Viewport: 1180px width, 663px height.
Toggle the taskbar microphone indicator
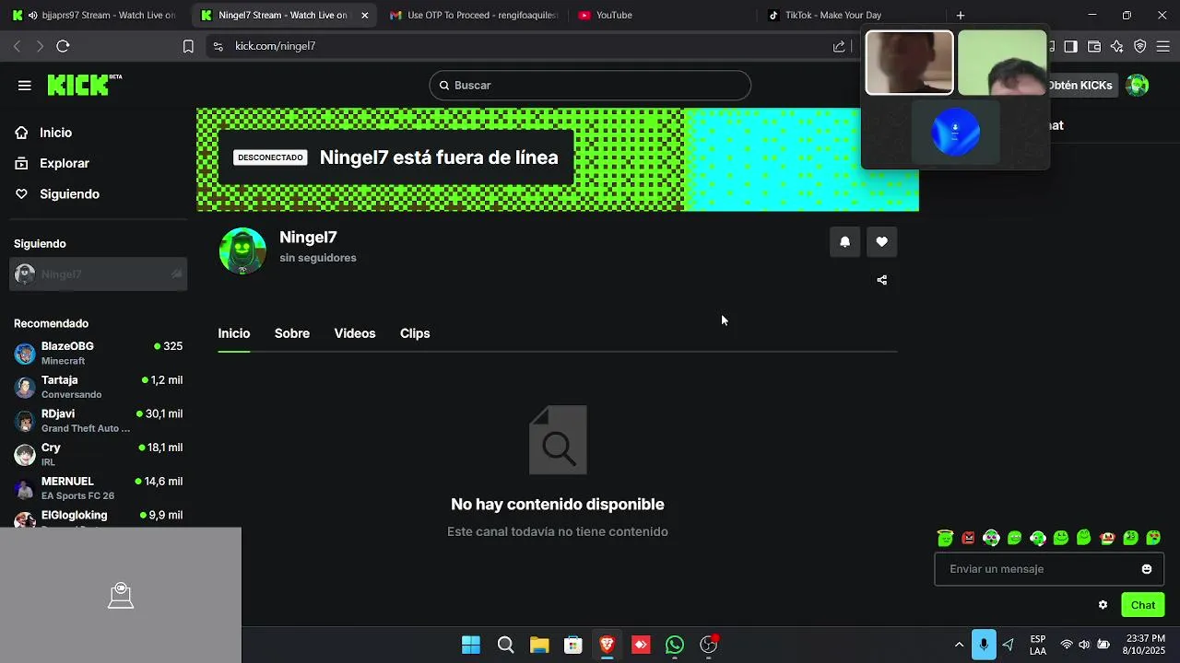(x=984, y=645)
